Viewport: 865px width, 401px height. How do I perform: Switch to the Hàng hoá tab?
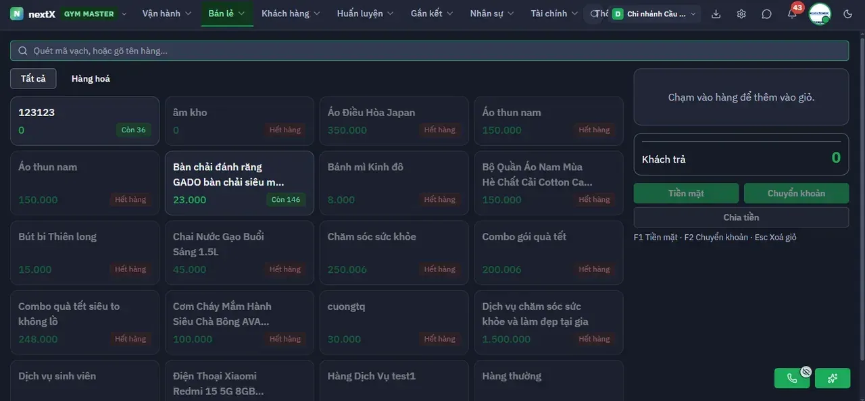pyautogui.click(x=91, y=78)
